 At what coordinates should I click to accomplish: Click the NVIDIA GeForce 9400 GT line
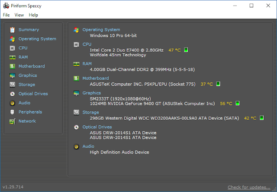pyautogui.click(x=152, y=103)
